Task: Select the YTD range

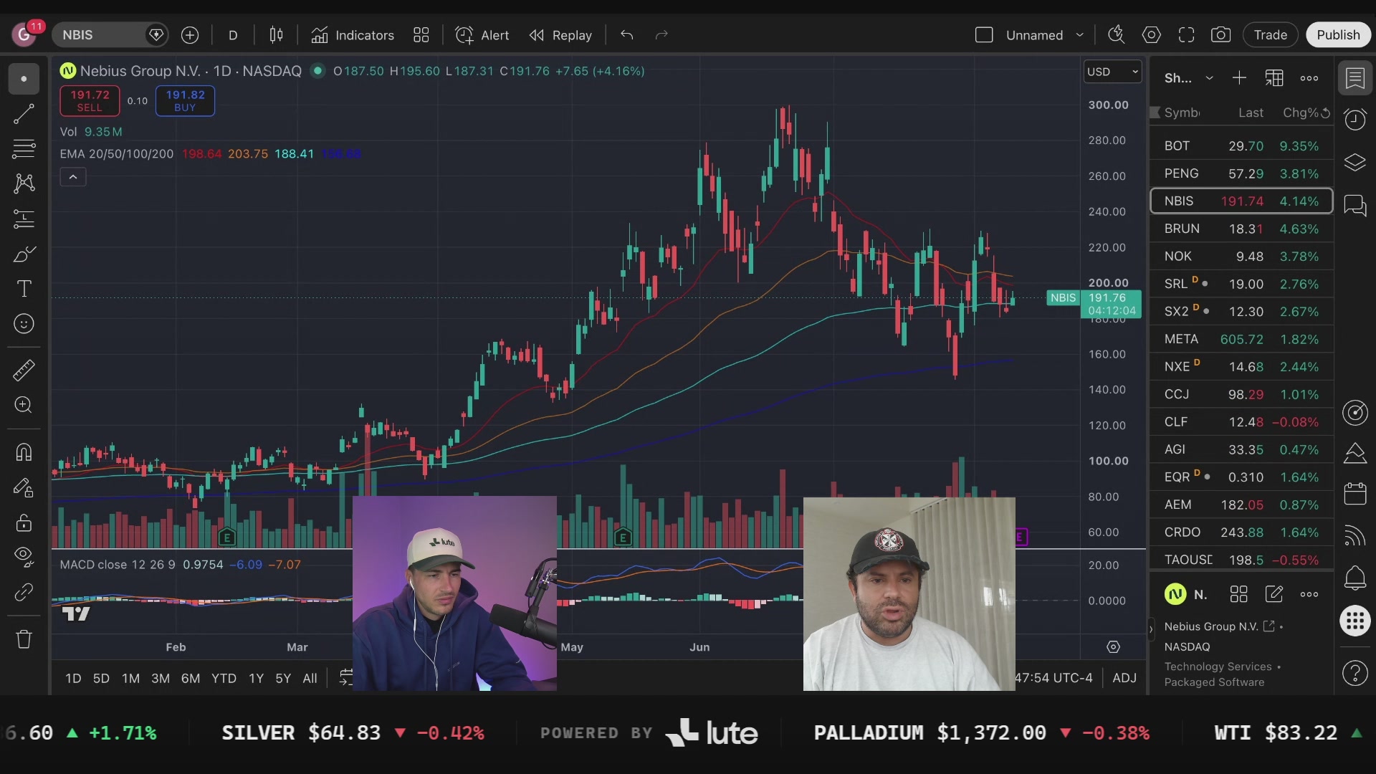Action: (x=224, y=678)
